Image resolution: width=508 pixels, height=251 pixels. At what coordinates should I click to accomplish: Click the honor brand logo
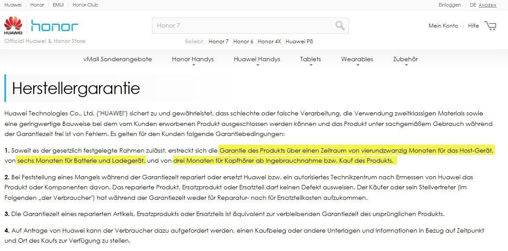[55, 26]
